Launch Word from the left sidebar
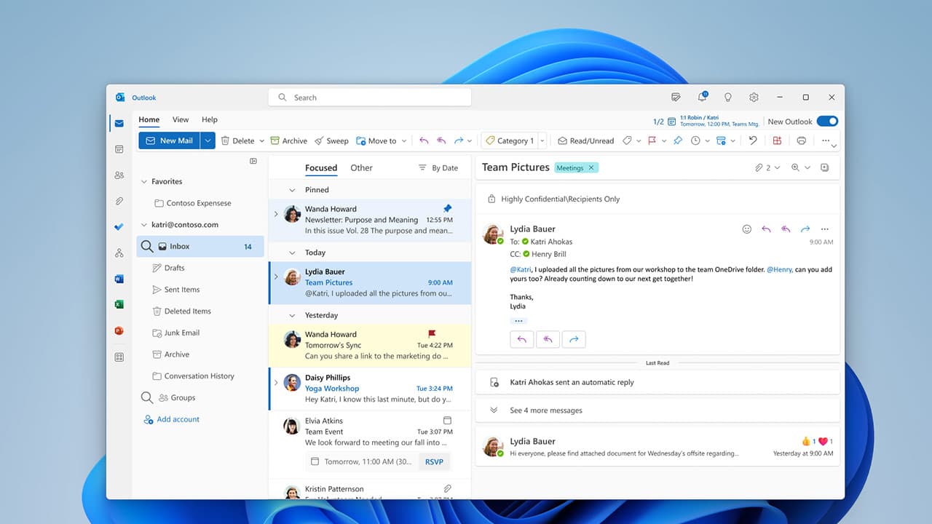 (119, 279)
